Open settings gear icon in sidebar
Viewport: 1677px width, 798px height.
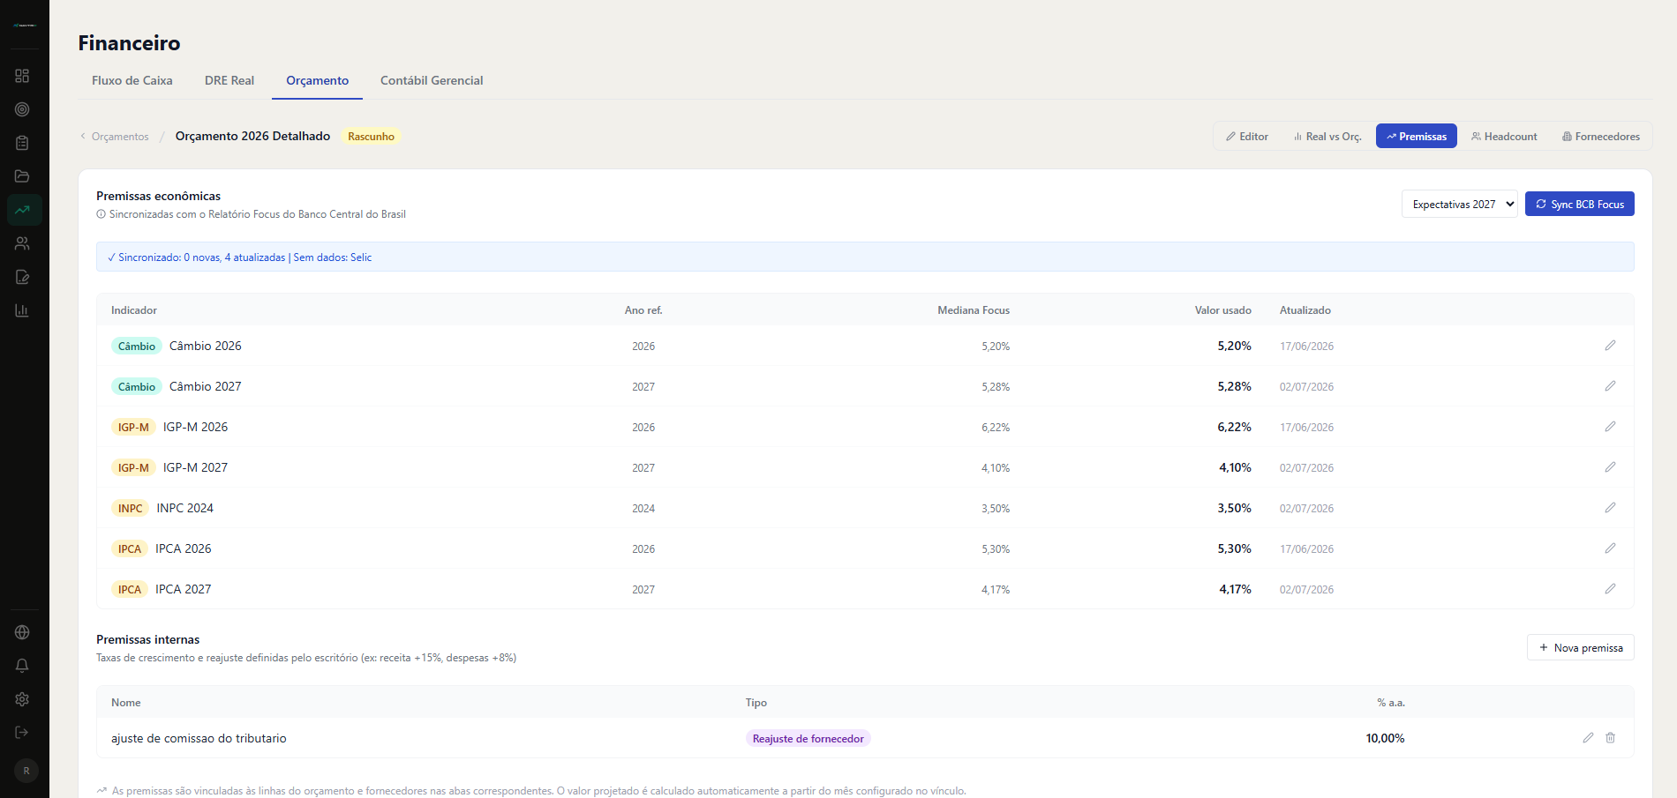(22, 699)
